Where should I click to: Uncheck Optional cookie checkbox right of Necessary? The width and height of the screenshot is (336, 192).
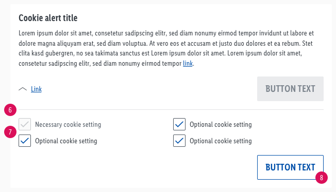[179, 124]
